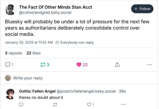159x109 pixels.
Task: Open Gothic Fallen Angel's avatar
Action: coord(10,94)
